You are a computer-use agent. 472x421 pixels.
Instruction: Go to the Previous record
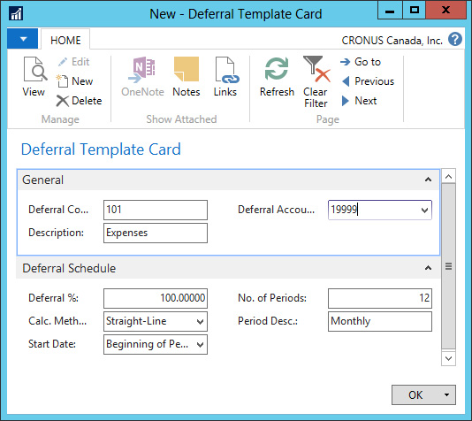point(369,81)
